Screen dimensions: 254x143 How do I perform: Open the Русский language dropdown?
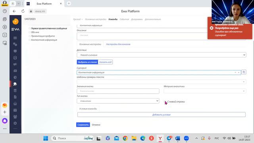(78, 19)
